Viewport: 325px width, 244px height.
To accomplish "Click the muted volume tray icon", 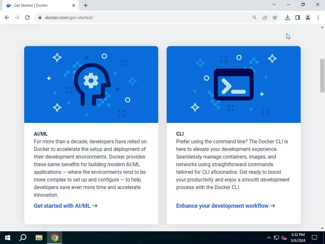I will tap(284, 238).
